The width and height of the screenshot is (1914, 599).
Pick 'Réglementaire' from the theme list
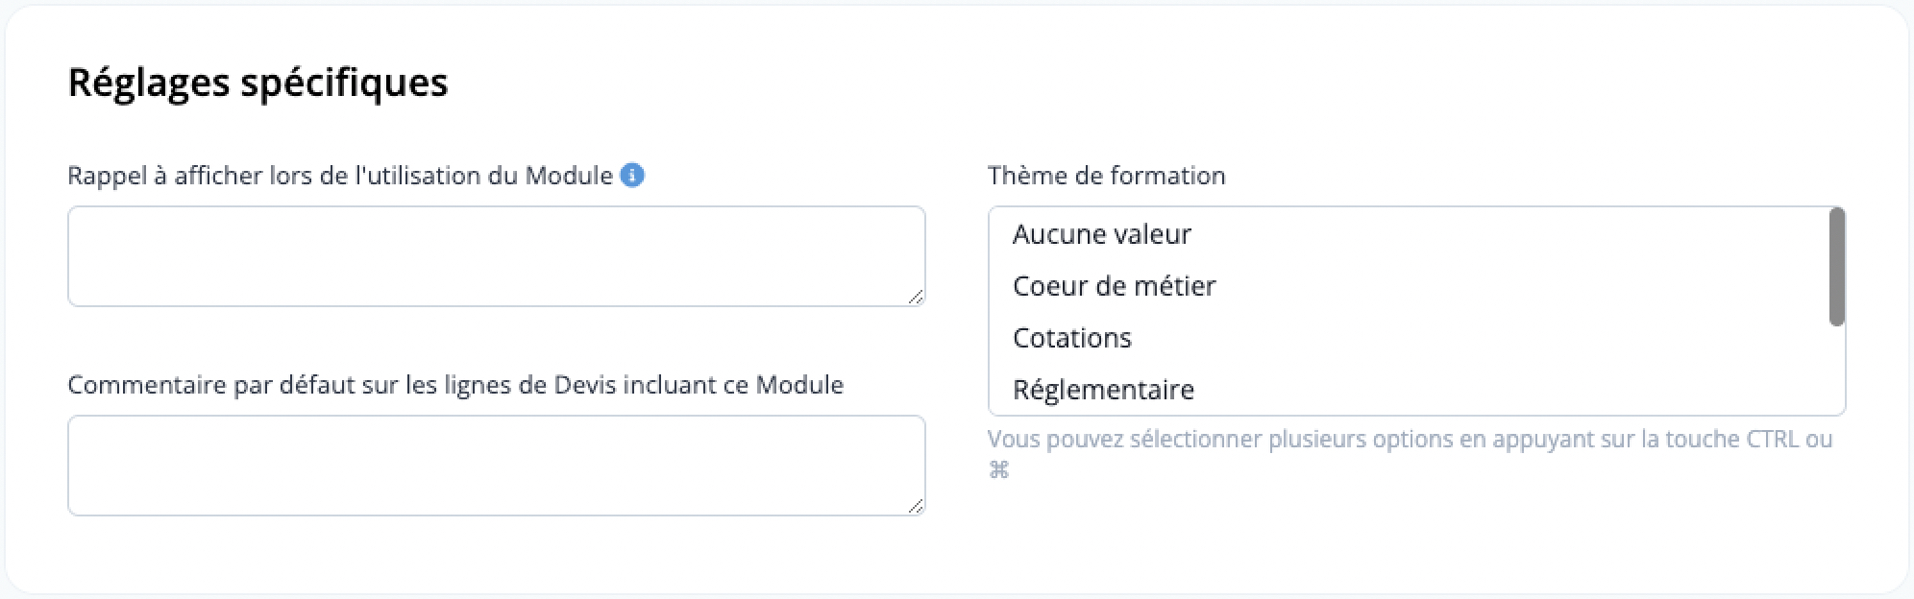(x=1103, y=390)
